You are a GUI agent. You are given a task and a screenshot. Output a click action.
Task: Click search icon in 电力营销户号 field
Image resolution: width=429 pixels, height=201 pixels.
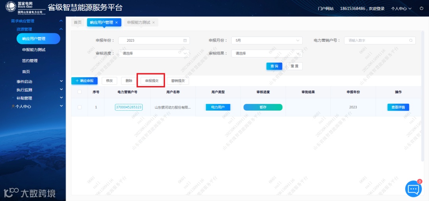coord(411,40)
